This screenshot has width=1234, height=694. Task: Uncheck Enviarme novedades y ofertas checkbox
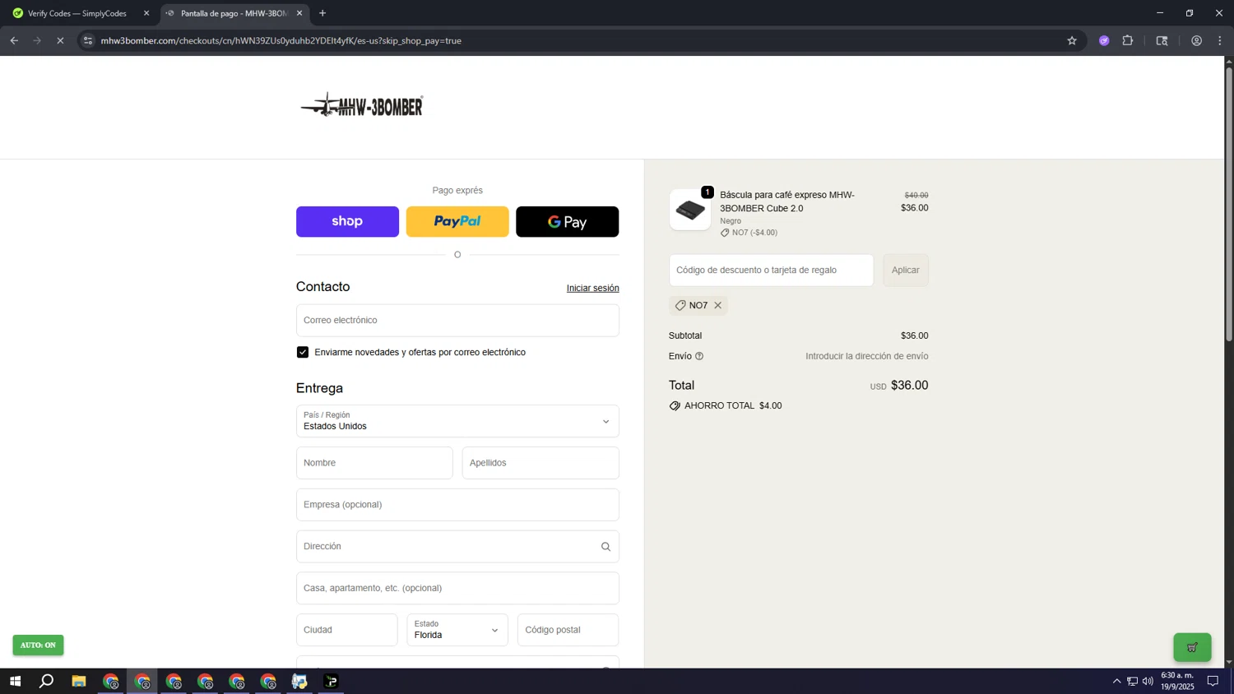(x=303, y=352)
